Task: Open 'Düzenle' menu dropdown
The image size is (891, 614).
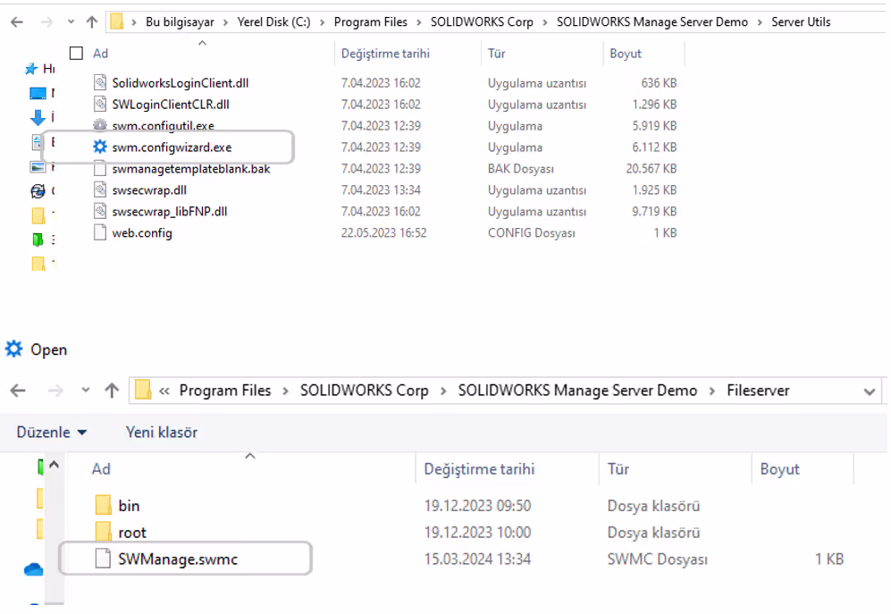Action: pyautogui.click(x=52, y=433)
